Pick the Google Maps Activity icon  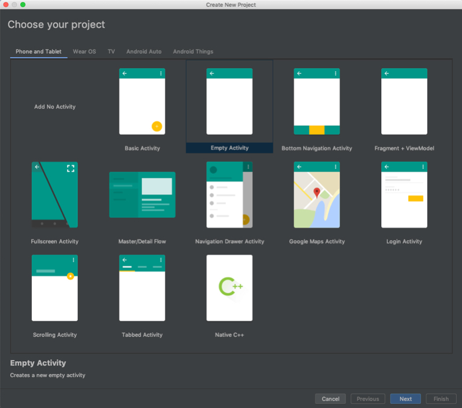tap(316, 195)
